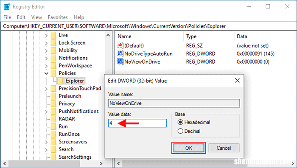Close the Edit DWORD dialog with X
The image size is (297, 168).
click(x=237, y=81)
